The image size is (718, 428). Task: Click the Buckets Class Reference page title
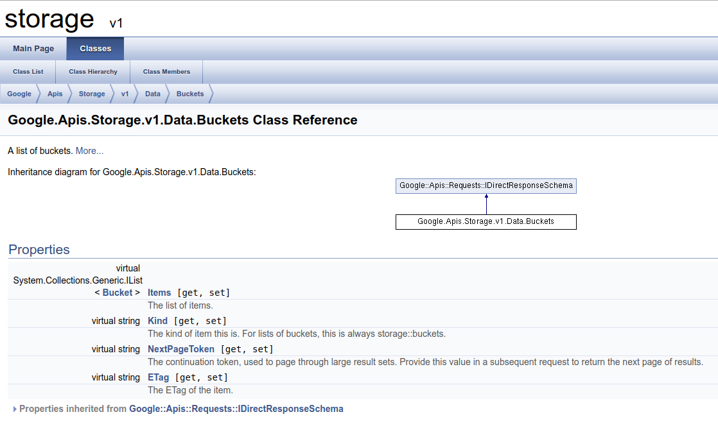[x=182, y=120]
